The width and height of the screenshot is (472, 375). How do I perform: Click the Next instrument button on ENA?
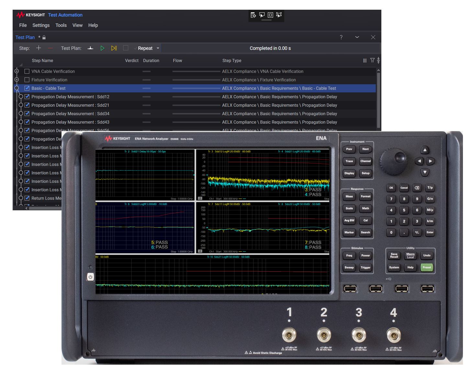(x=365, y=149)
